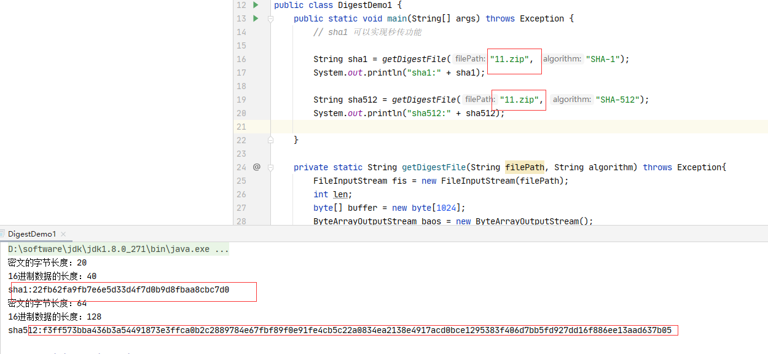Click the "filePath:" hint on line 16
Viewport: 768px width, 354px height.
click(470, 59)
